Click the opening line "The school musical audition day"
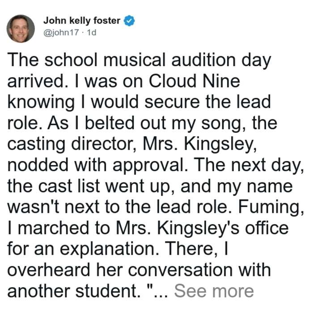The width and height of the screenshot is (313, 313). pyautogui.click(x=139, y=60)
